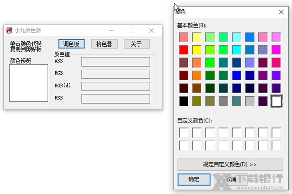Select last custom color slot in second row
The width and height of the screenshot is (292, 194).
[x=276, y=145]
